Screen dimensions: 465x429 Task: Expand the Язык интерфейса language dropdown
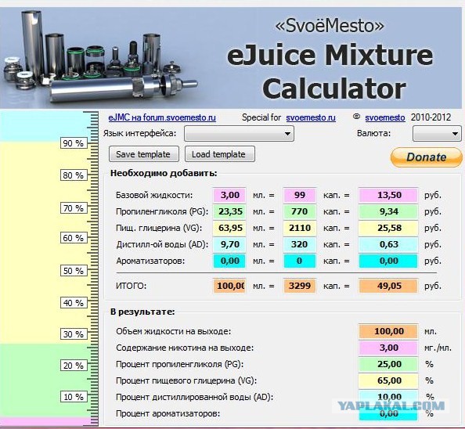point(239,133)
